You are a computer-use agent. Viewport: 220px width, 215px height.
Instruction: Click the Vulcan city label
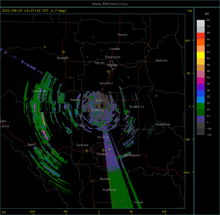139,202
